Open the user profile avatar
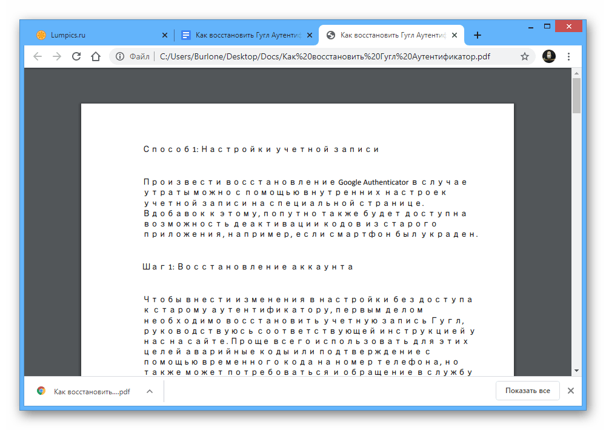This screenshot has width=606, height=430. 549,56
